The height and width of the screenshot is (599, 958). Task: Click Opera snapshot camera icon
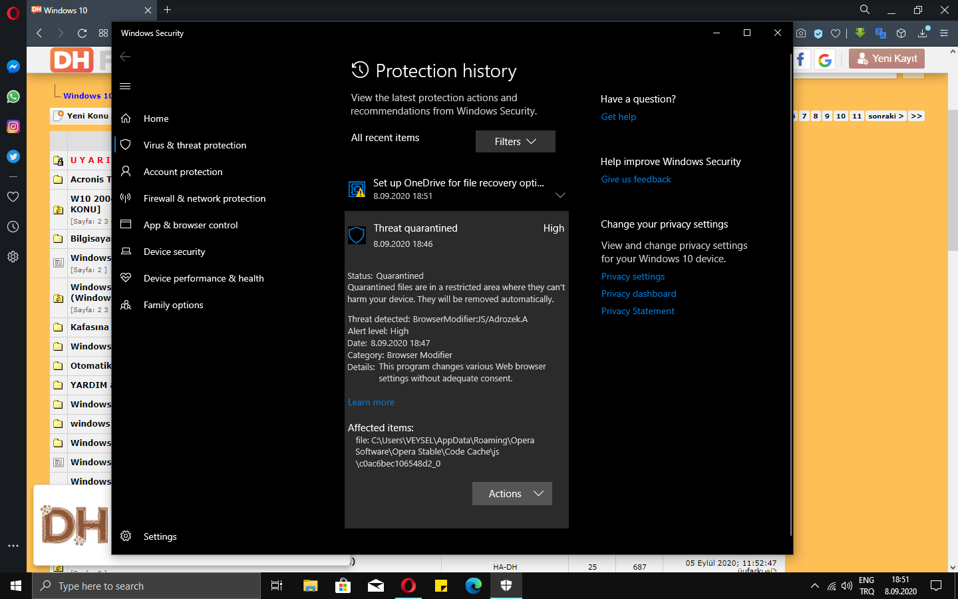(x=801, y=33)
